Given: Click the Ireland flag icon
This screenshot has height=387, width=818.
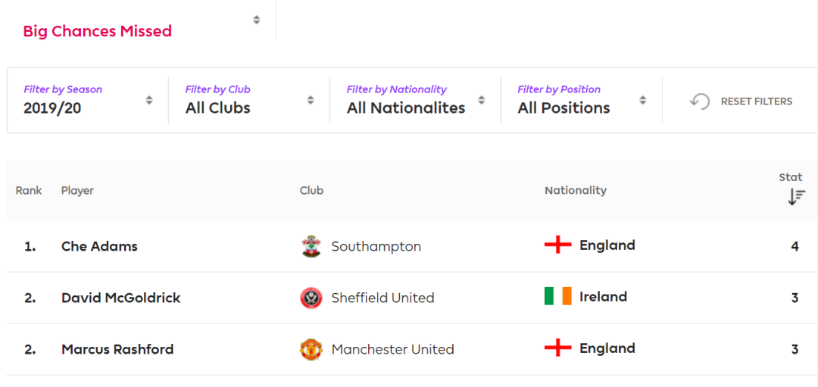Looking at the screenshot, I should pyautogui.click(x=557, y=297).
